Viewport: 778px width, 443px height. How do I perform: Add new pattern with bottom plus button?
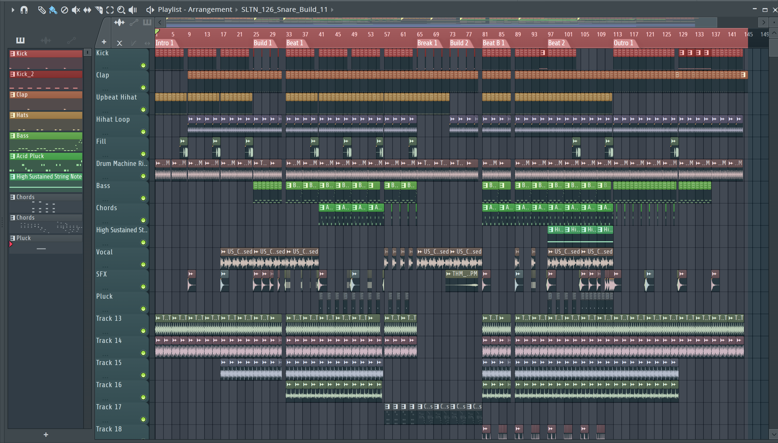(x=46, y=434)
